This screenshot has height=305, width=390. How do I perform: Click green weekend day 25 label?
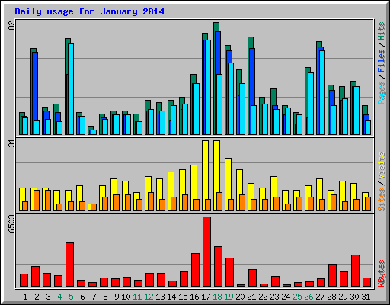click(x=298, y=297)
